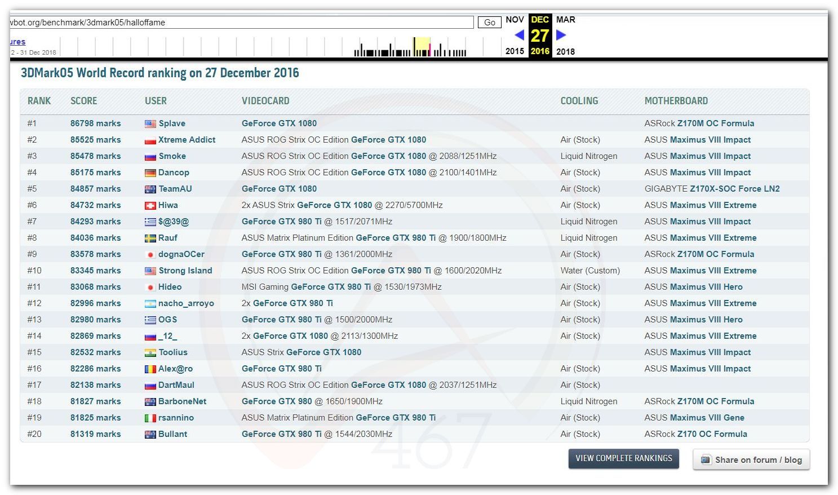This screenshot has height=495, width=838.
Task: Jump to the 2015 year label
Action: click(515, 51)
